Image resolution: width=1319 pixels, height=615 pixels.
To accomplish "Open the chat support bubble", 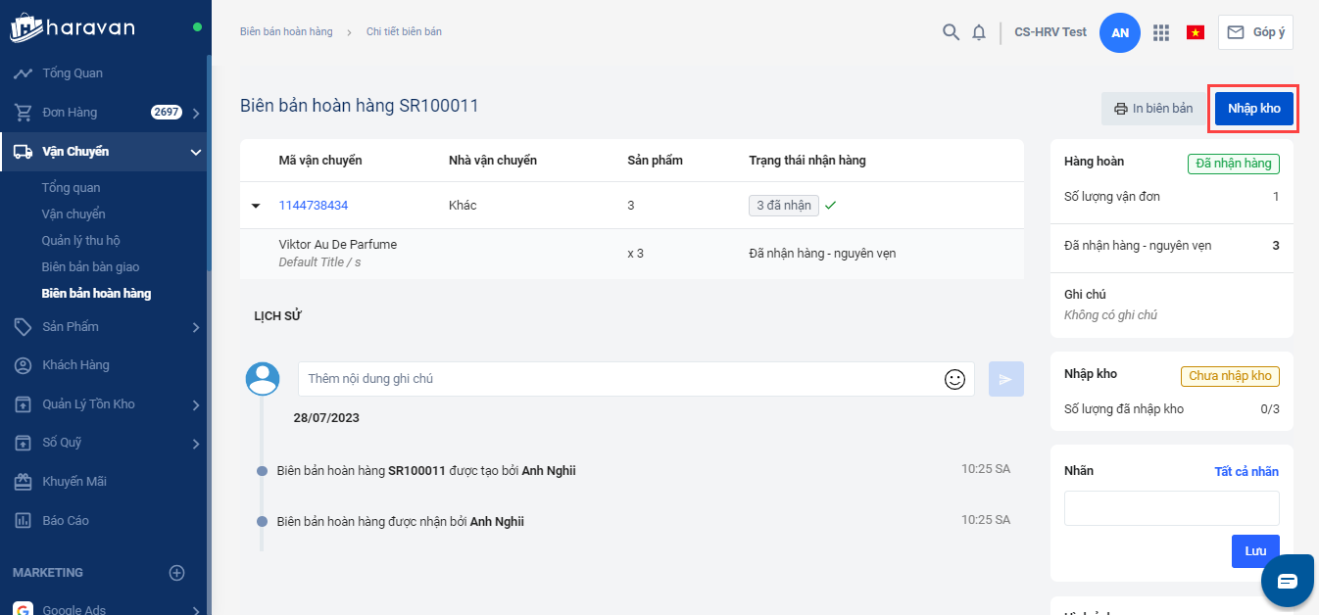I will (x=1287, y=581).
